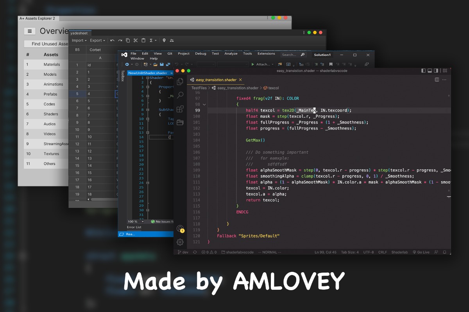Click the Open File icon in Visual Studio toolbar
Viewport: 469px width, 312px height.
tap(155, 64)
